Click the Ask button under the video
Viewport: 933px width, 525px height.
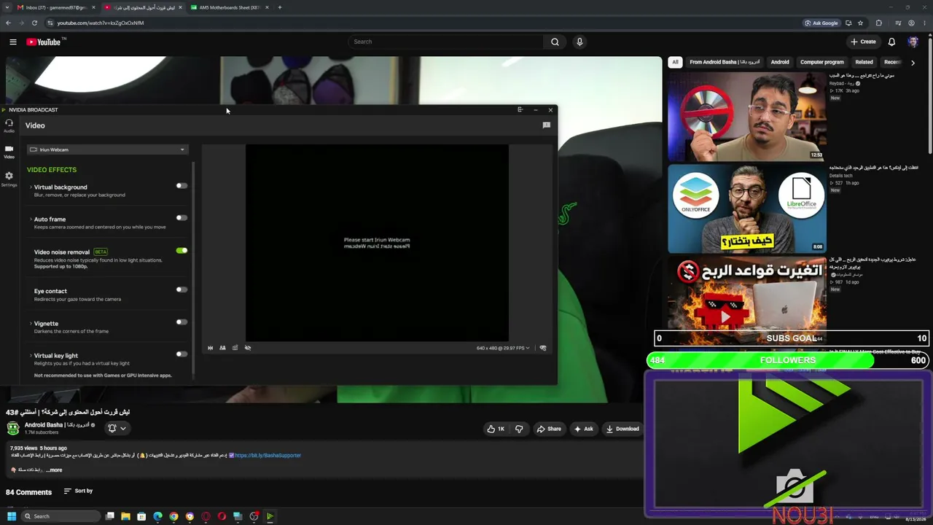click(x=583, y=429)
